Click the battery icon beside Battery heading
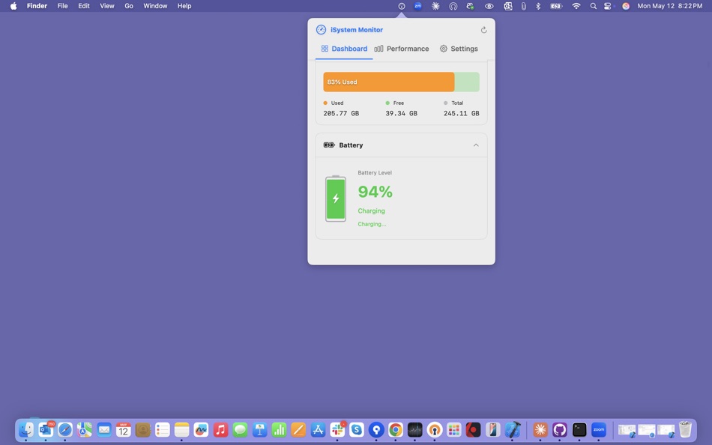 pos(329,145)
